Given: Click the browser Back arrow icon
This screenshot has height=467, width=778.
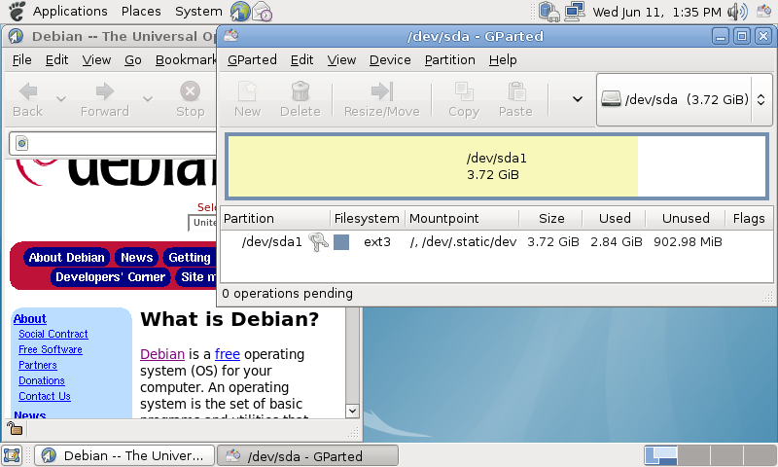Looking at the screenshot, I should click(28, 91).
